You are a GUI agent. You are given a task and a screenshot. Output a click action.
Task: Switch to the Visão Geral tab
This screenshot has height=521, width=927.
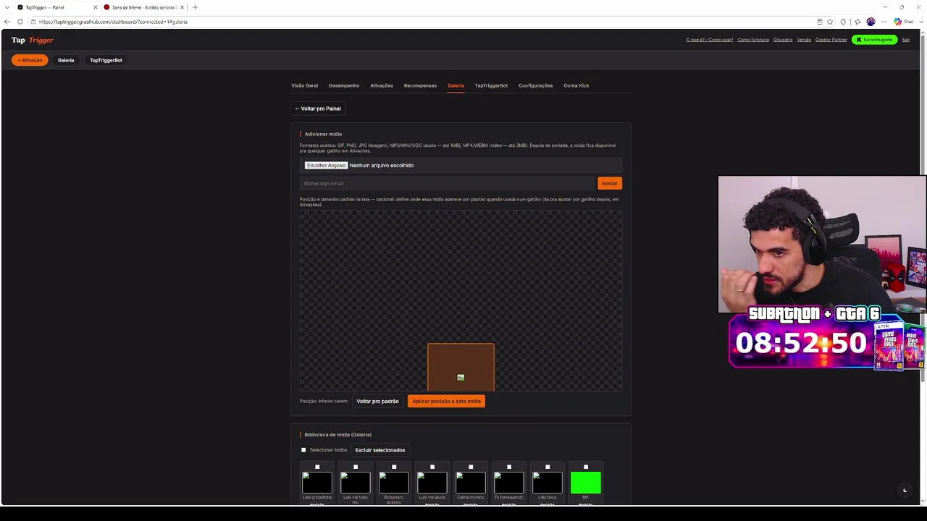(x=304, y=85)
